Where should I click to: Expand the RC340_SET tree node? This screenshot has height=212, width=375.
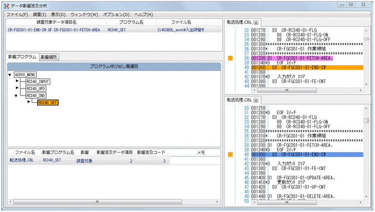28,102
